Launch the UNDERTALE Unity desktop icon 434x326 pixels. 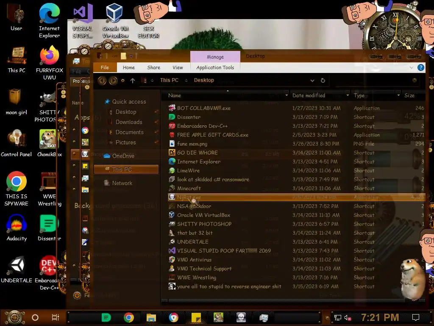coord(17,270)
